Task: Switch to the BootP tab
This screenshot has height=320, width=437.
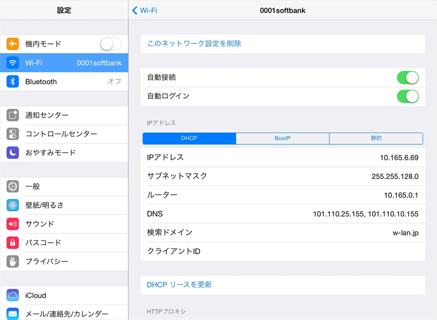Action: point(282,138)
